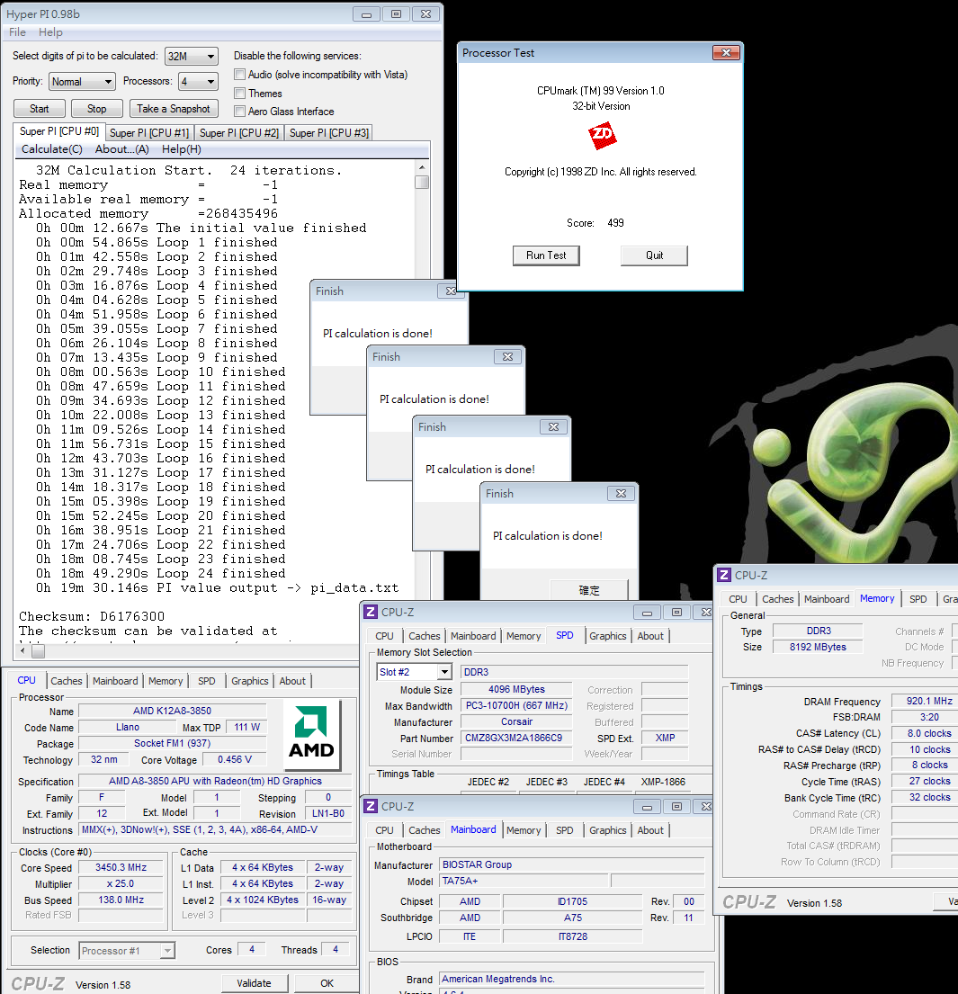The width and height of the screenshot is (958, 994).
Task: Close the 'Finish' dialog overlapping the Hyper PI log
Action: 451,291
